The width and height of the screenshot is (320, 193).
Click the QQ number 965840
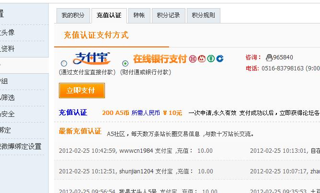(283, 57)
